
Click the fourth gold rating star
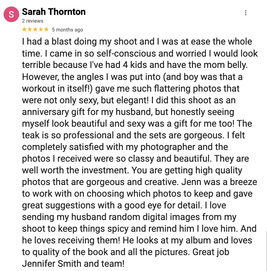click(x=41, y=29)
